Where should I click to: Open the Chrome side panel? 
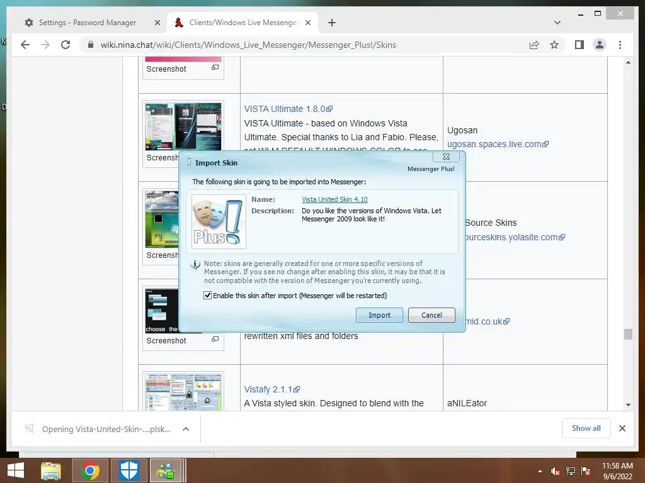(x=579, y=45)
